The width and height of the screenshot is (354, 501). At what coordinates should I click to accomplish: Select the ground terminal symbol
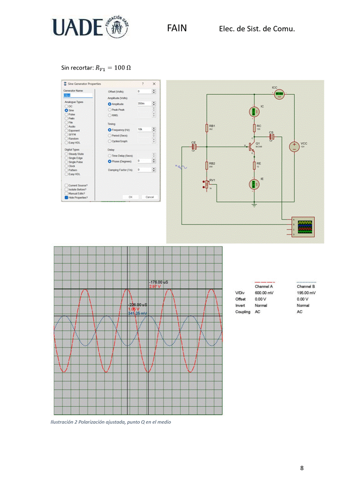click(x=254, y=205)
